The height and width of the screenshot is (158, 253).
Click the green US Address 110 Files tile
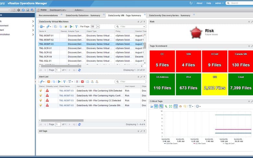tap(162, 84)
